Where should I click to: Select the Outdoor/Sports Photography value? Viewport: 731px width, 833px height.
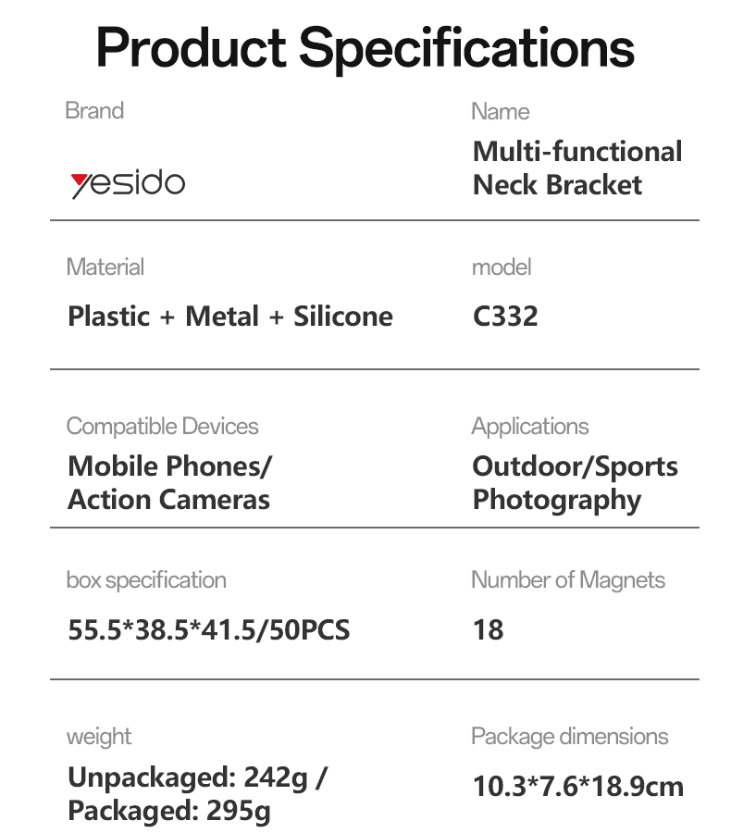point(575,483)
